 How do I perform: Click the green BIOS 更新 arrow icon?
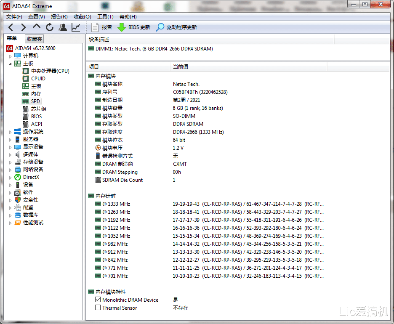click(x=122, y=27)
